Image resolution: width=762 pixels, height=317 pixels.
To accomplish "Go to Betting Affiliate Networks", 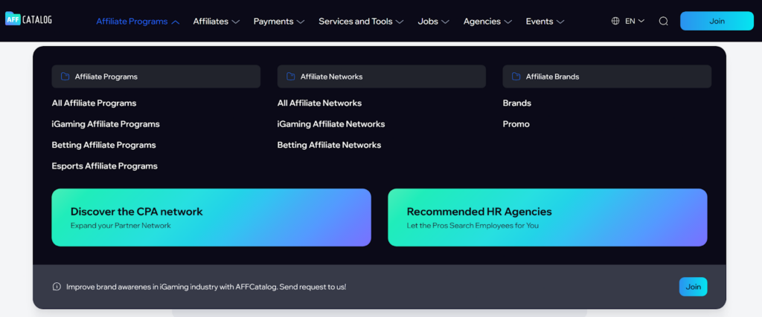I will click(329, 145).
